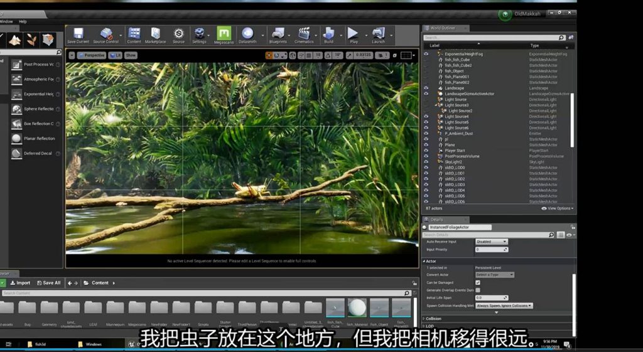Open the Megascans plugin
Viewport: 643px width, 352px height.
click(224, 34)
